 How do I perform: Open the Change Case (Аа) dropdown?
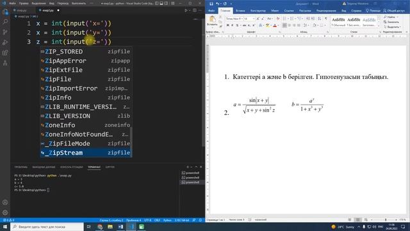tap(269, 19)
